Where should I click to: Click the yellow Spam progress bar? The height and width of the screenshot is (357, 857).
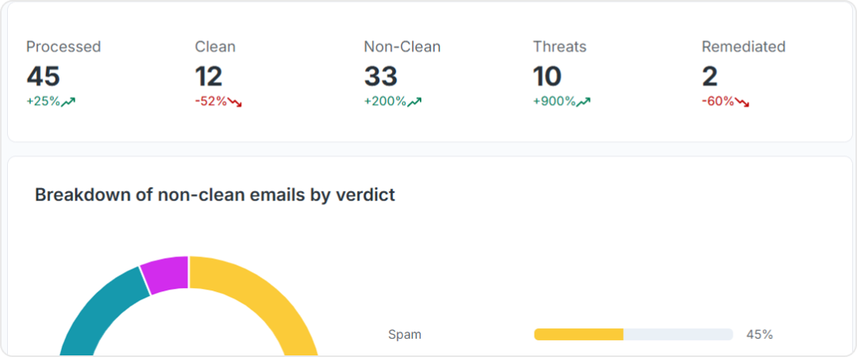pos(579,335)
